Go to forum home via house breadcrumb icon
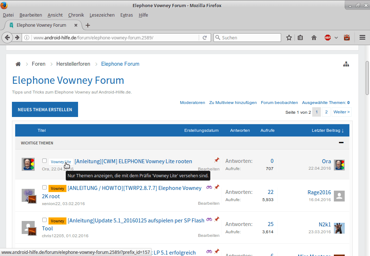Image resolution: width=370 pixels, height=256 pixels. point(18,64)
